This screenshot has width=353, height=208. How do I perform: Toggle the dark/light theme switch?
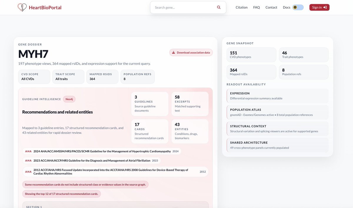298,7
